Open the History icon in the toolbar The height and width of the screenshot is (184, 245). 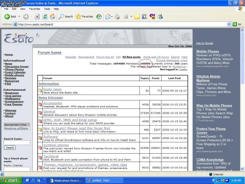(99, 17)
